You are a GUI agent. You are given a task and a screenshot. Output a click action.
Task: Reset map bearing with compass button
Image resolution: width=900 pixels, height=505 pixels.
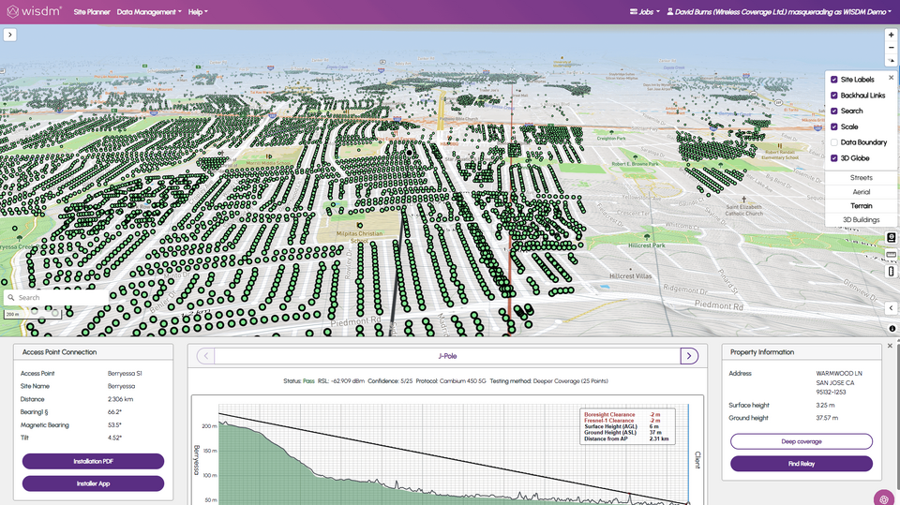click(891, 60)
